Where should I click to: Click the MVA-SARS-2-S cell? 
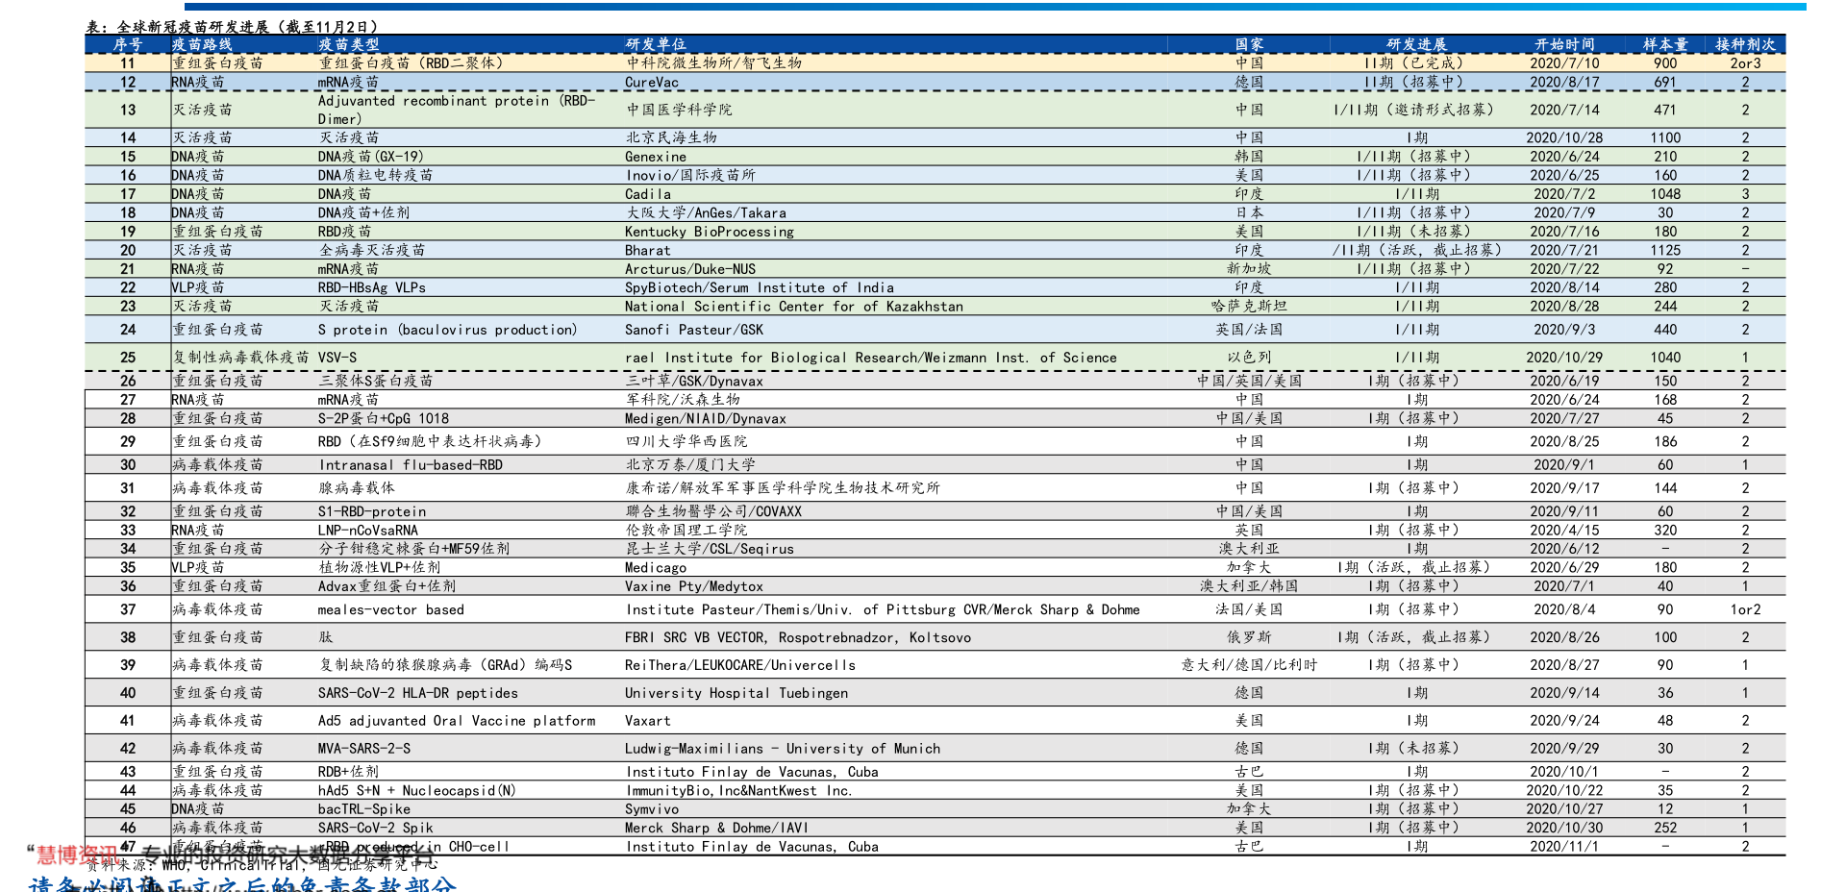click(x=364, y=749)
